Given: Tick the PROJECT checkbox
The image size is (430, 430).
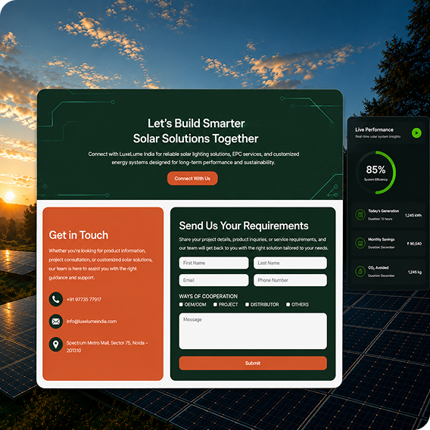Looking at the screenshot, I should pos(215,304).
